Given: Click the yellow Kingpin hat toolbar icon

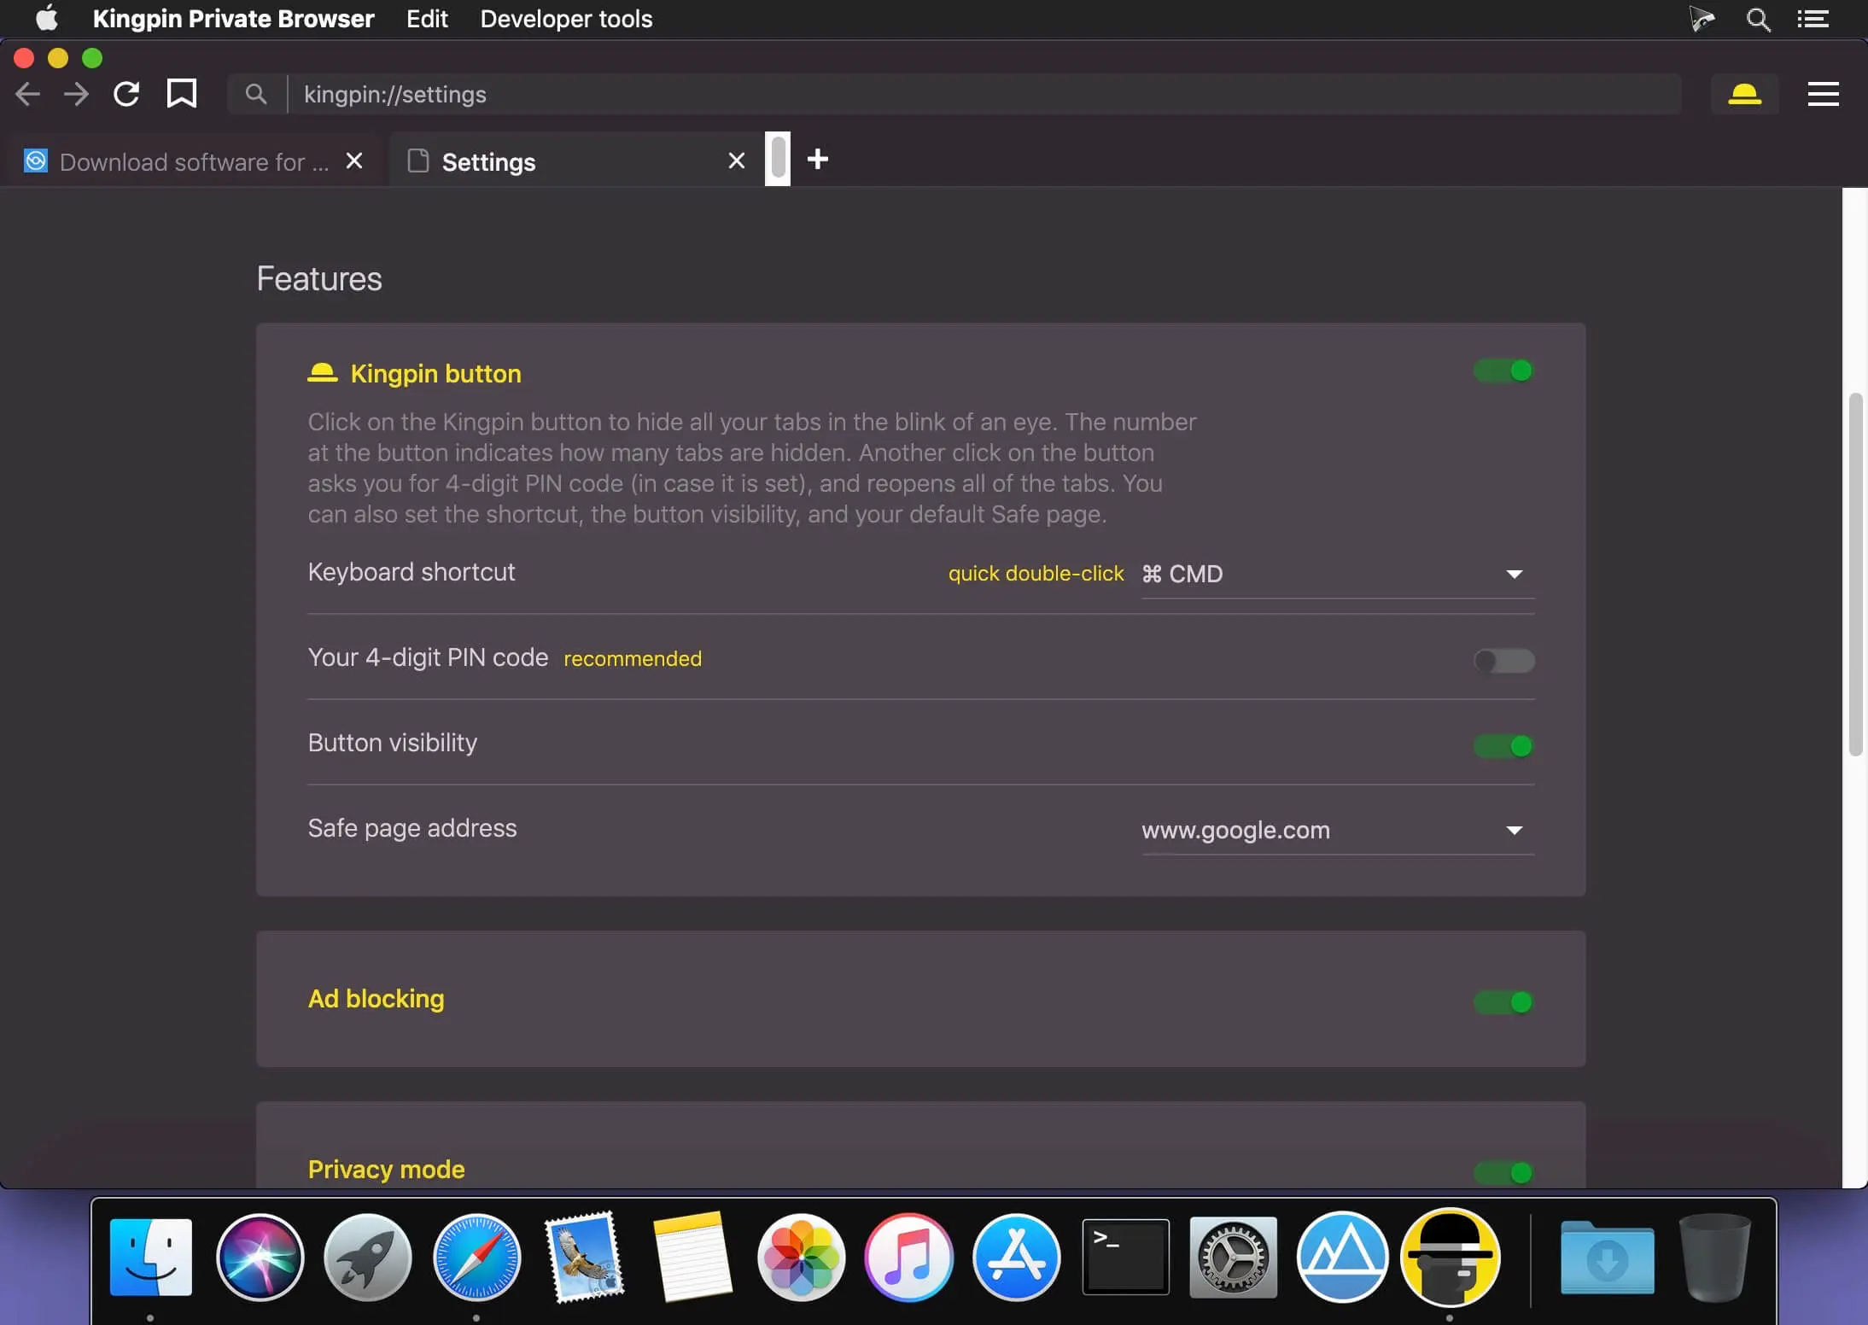Looking at the screenshot, I should coord(1745,94).
